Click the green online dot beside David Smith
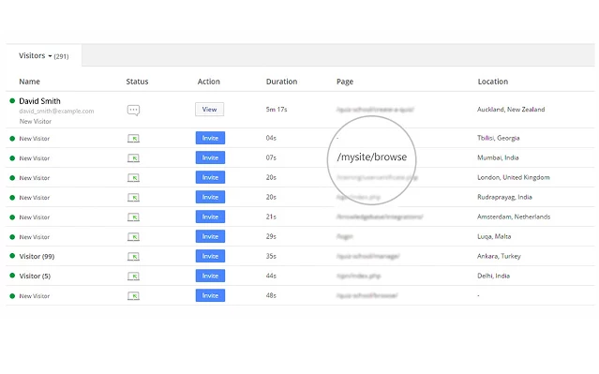This screenshot has width=599, height=374. point(12,101)
